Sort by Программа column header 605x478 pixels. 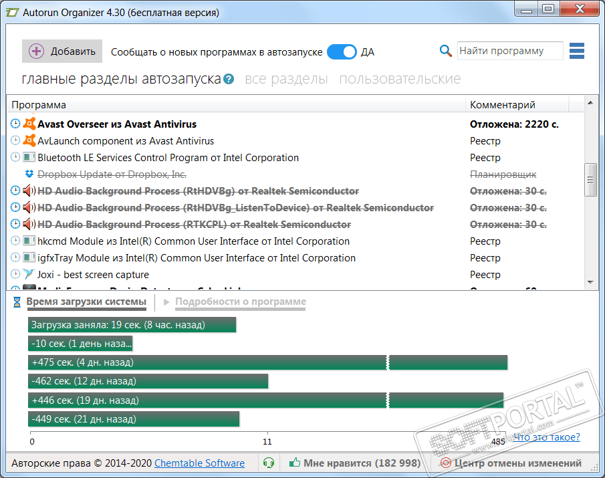point(236,104)
